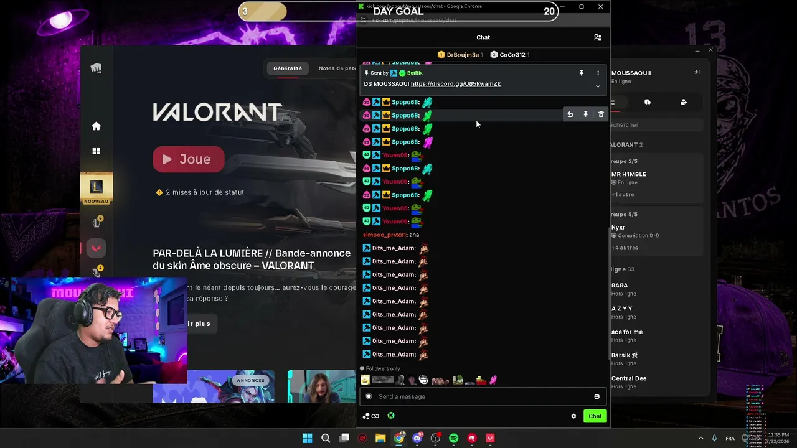The width and height of the screenshot is (797, 448).
Task: Click the system tray microphone icon
Action: 714,438
